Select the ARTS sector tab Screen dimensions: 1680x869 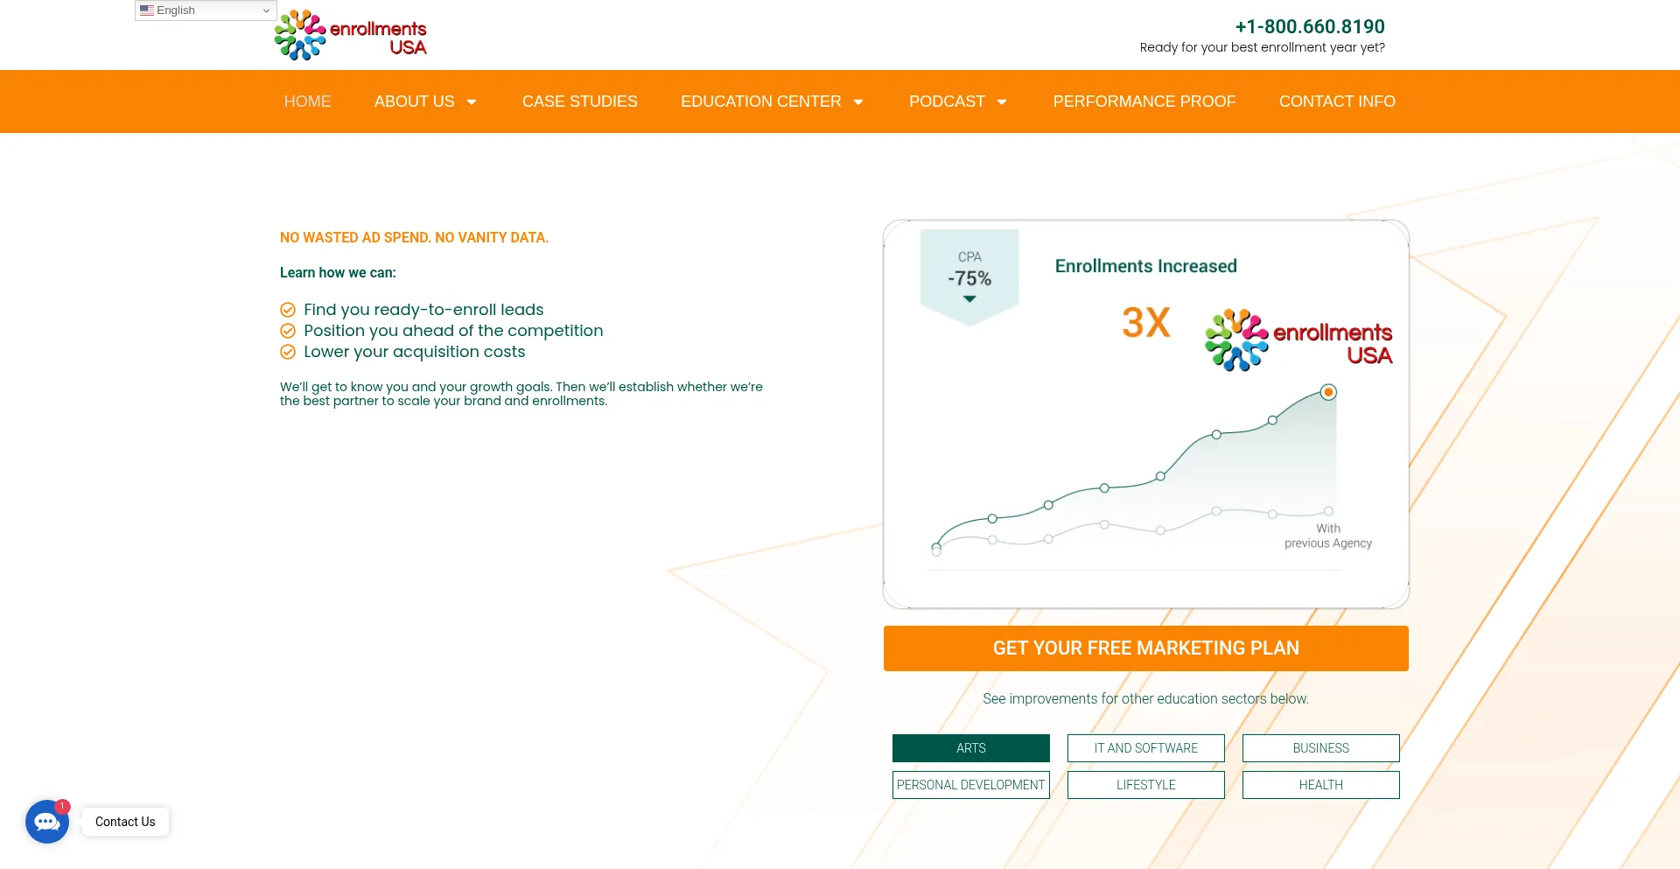(x=970, y=748)
